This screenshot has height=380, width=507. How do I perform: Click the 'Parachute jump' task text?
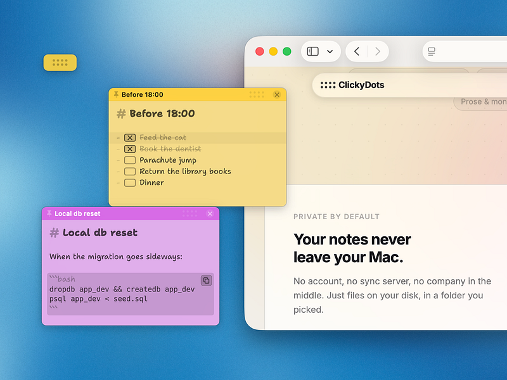tap(168, 160)
